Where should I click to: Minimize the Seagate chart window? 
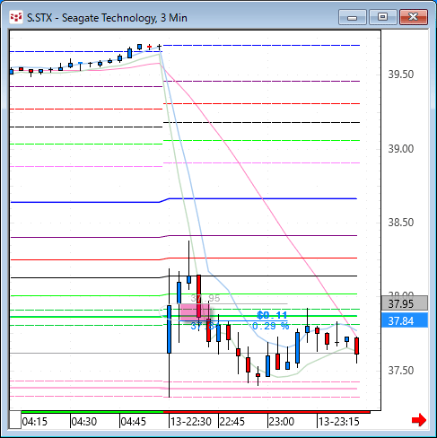353,17
